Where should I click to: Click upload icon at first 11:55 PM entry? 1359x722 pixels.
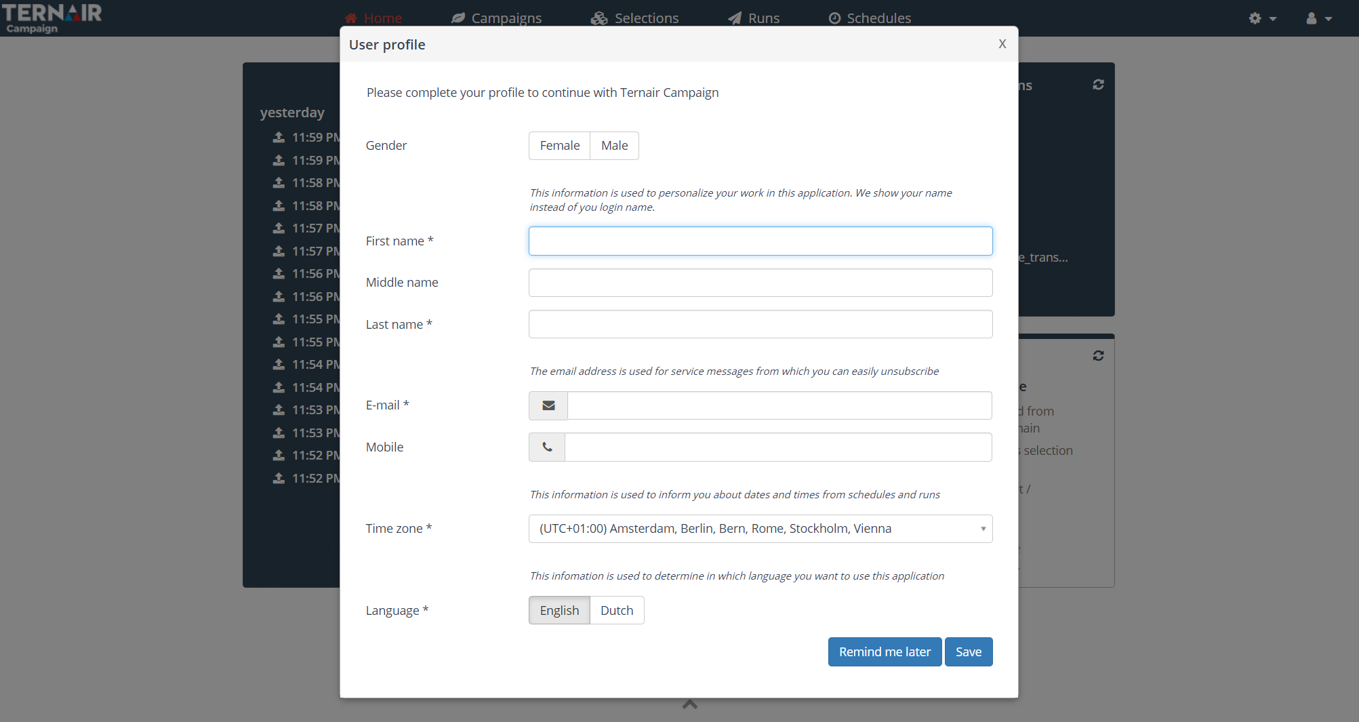tap(279, 319)
